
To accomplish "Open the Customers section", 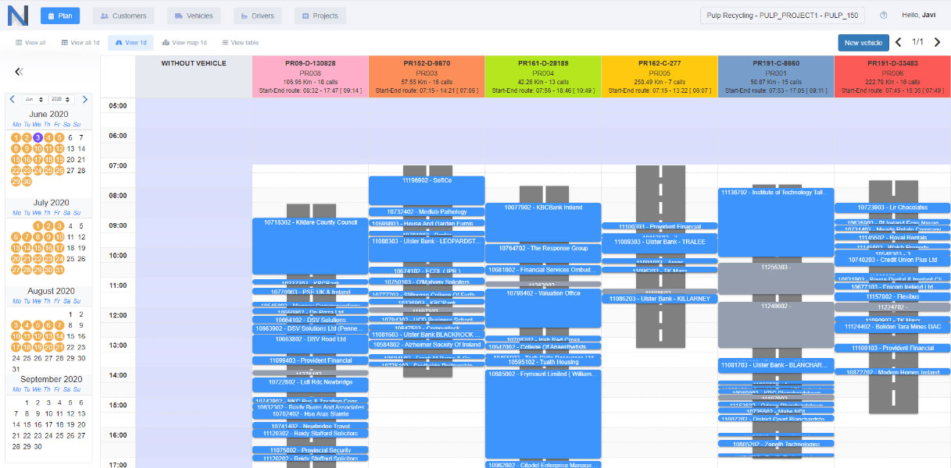I will click(123, 16).
